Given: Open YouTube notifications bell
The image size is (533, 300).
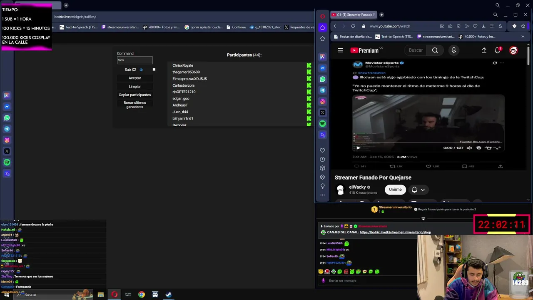Looking at the screenshot, I should 498,50.
